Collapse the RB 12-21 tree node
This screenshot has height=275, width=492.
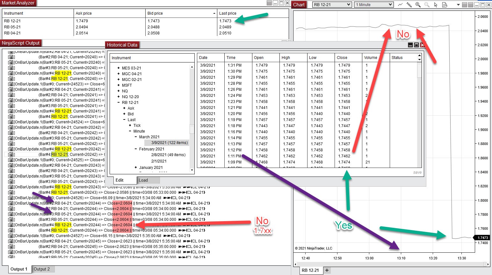[119, 102]
